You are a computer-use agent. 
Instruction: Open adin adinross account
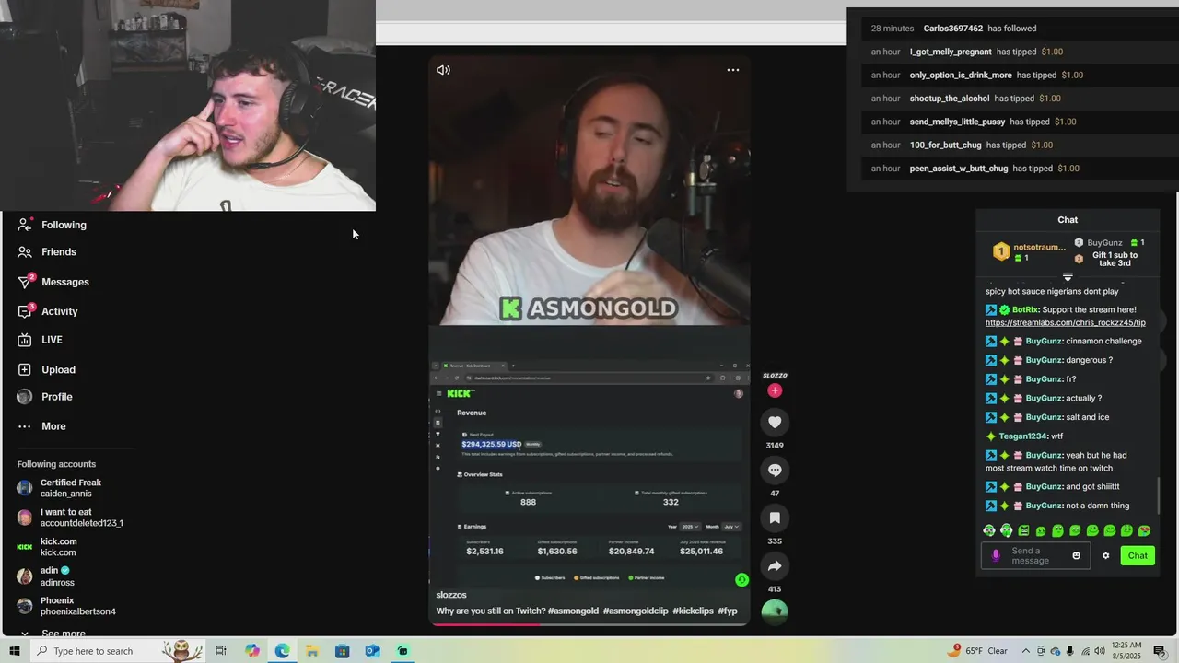point(46,576)
